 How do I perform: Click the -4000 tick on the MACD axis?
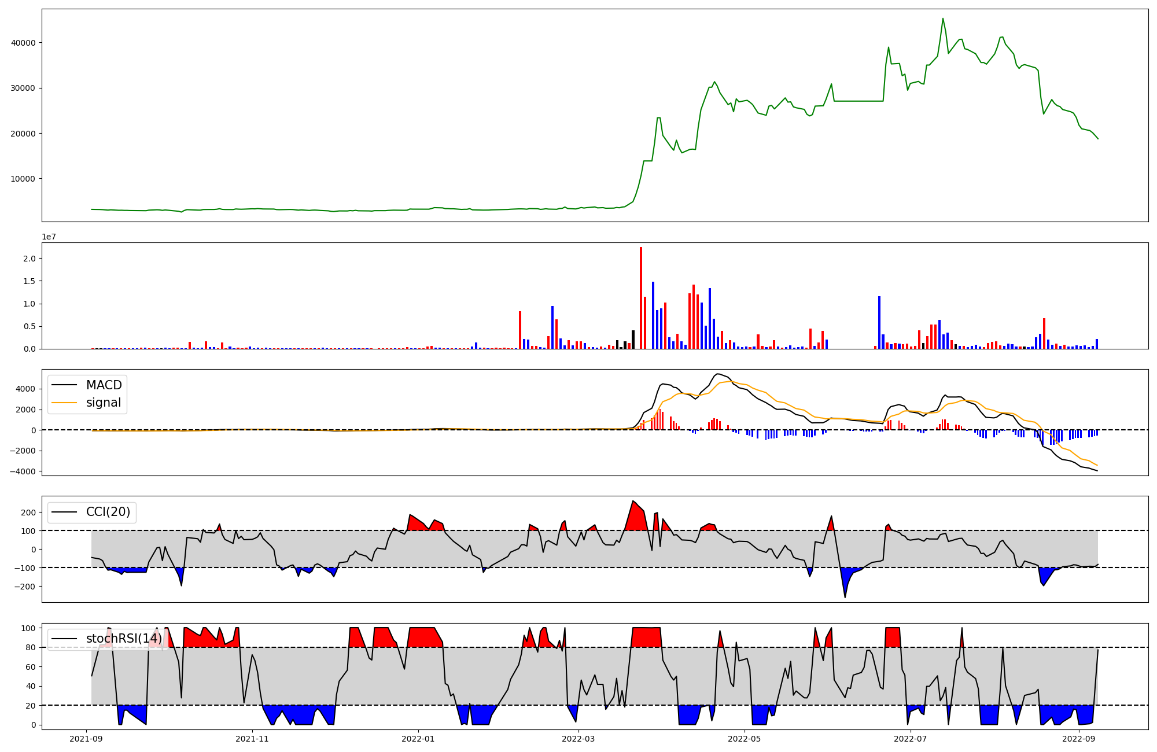(22, 471)
